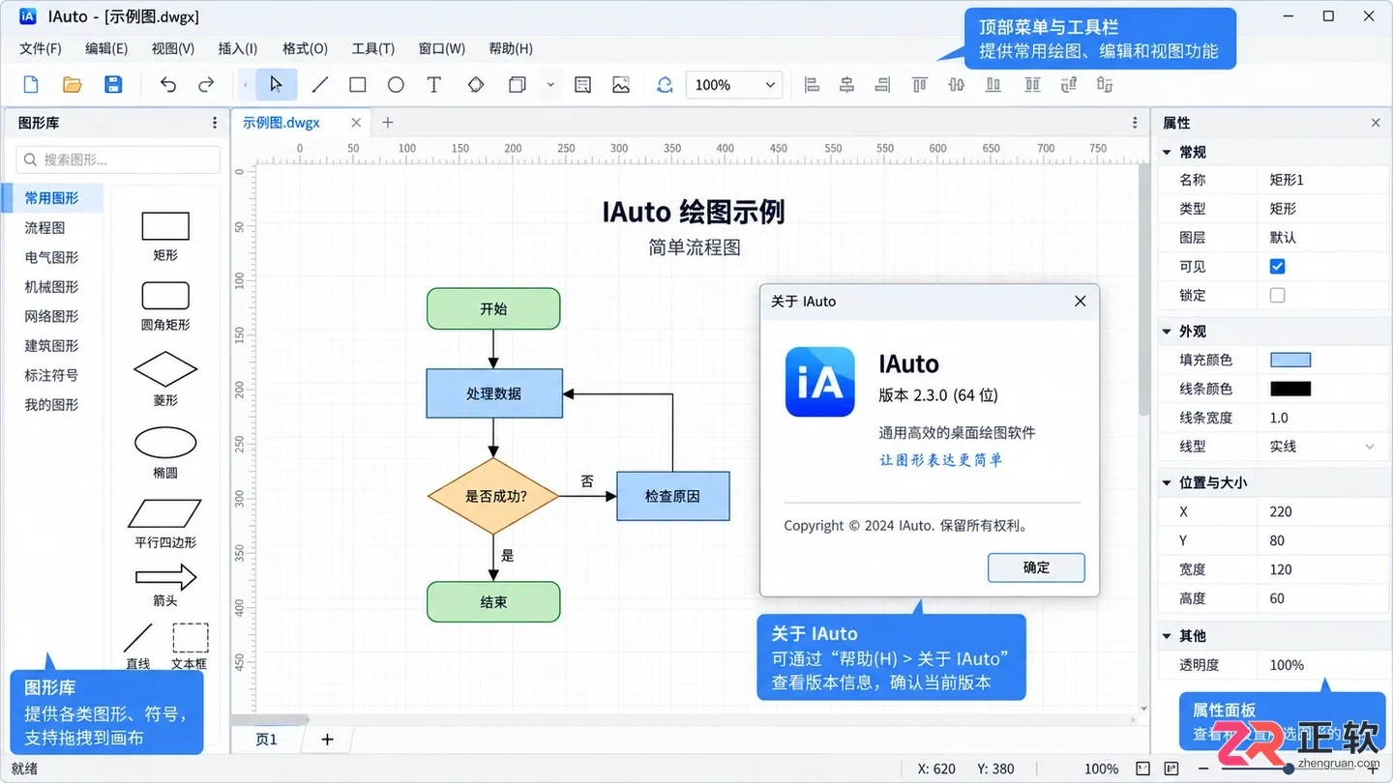1393x783 pixels.
Task: Click the refresh toolbar icon
Action: tap(665, 85)
